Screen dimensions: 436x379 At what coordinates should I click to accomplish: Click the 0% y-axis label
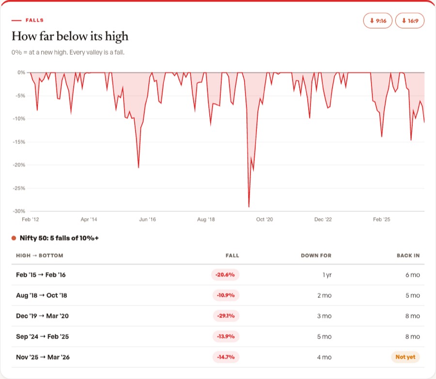[21, 73]
